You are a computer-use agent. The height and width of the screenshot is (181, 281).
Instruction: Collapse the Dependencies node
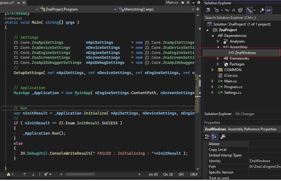(x=213, y=36)
